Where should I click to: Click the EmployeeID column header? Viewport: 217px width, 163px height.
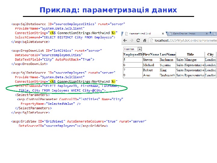click(133, 54)
